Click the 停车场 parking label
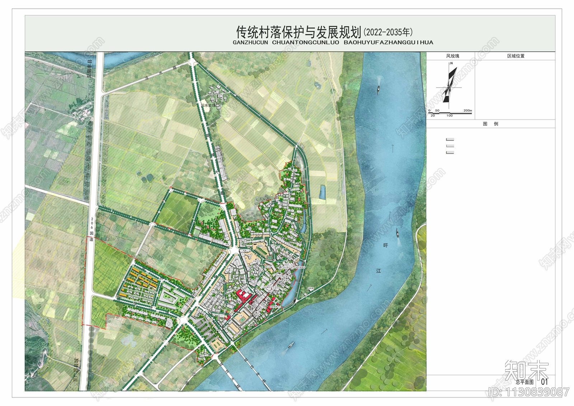 pyautogui.click(x=208, y=333)
